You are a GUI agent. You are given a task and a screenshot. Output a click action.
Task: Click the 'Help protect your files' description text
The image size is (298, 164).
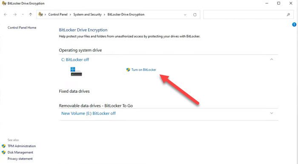click(129, 36)
